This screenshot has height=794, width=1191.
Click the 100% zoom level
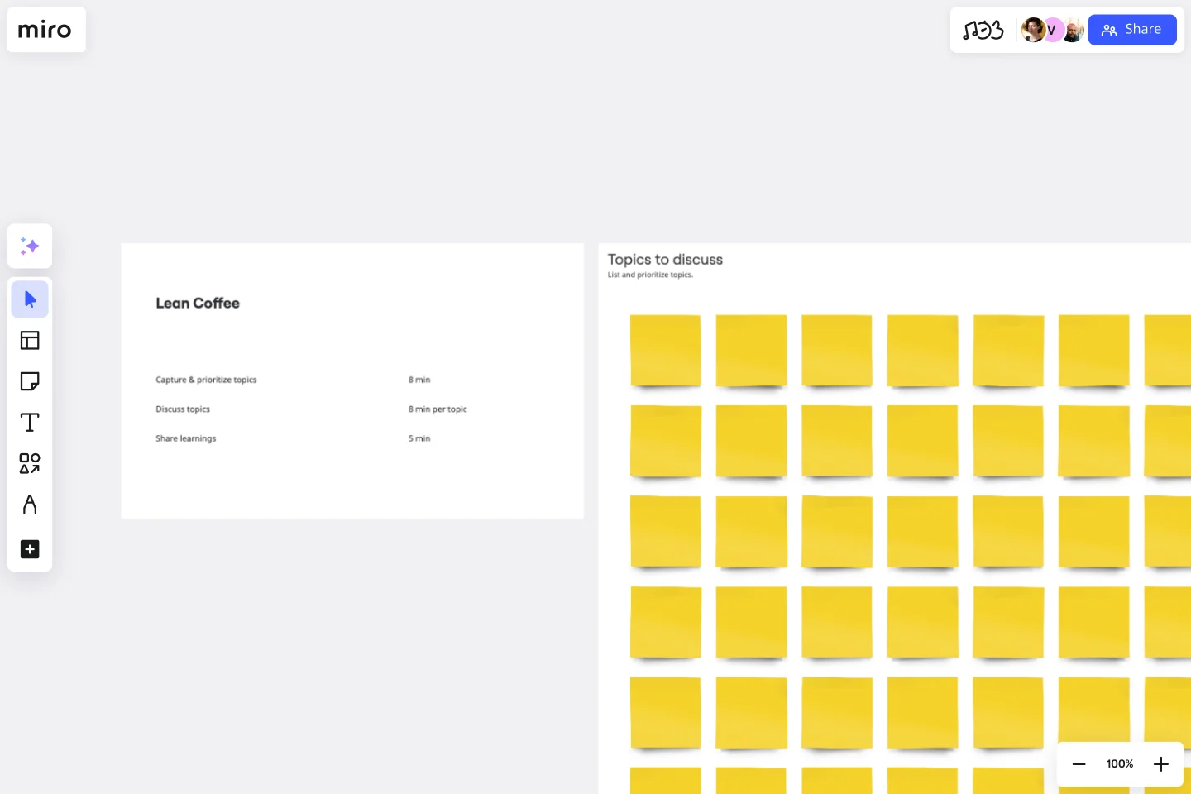[x=1120, y=764]
